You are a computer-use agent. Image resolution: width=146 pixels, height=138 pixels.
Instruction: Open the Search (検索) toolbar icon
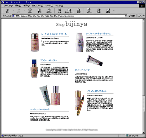(x=60, y=11)
